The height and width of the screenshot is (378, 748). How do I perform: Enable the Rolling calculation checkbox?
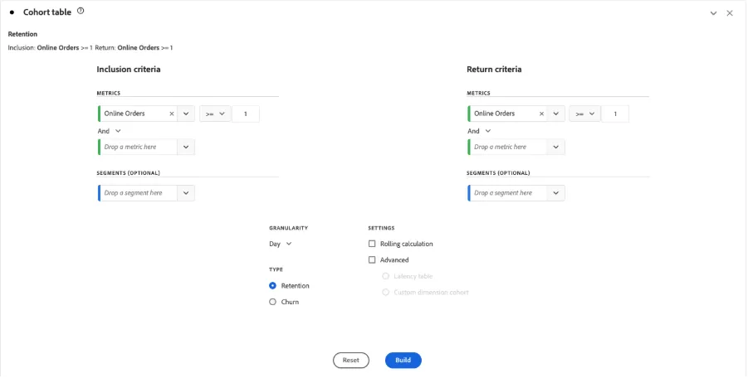[x=372, y=244]
